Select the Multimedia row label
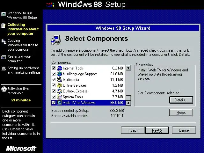This screenshot has height=153, width=204. (71, 80)
